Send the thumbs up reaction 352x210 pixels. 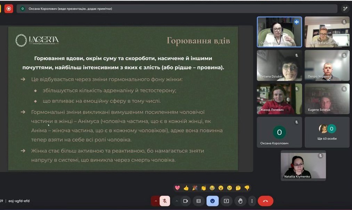[186, 188]
